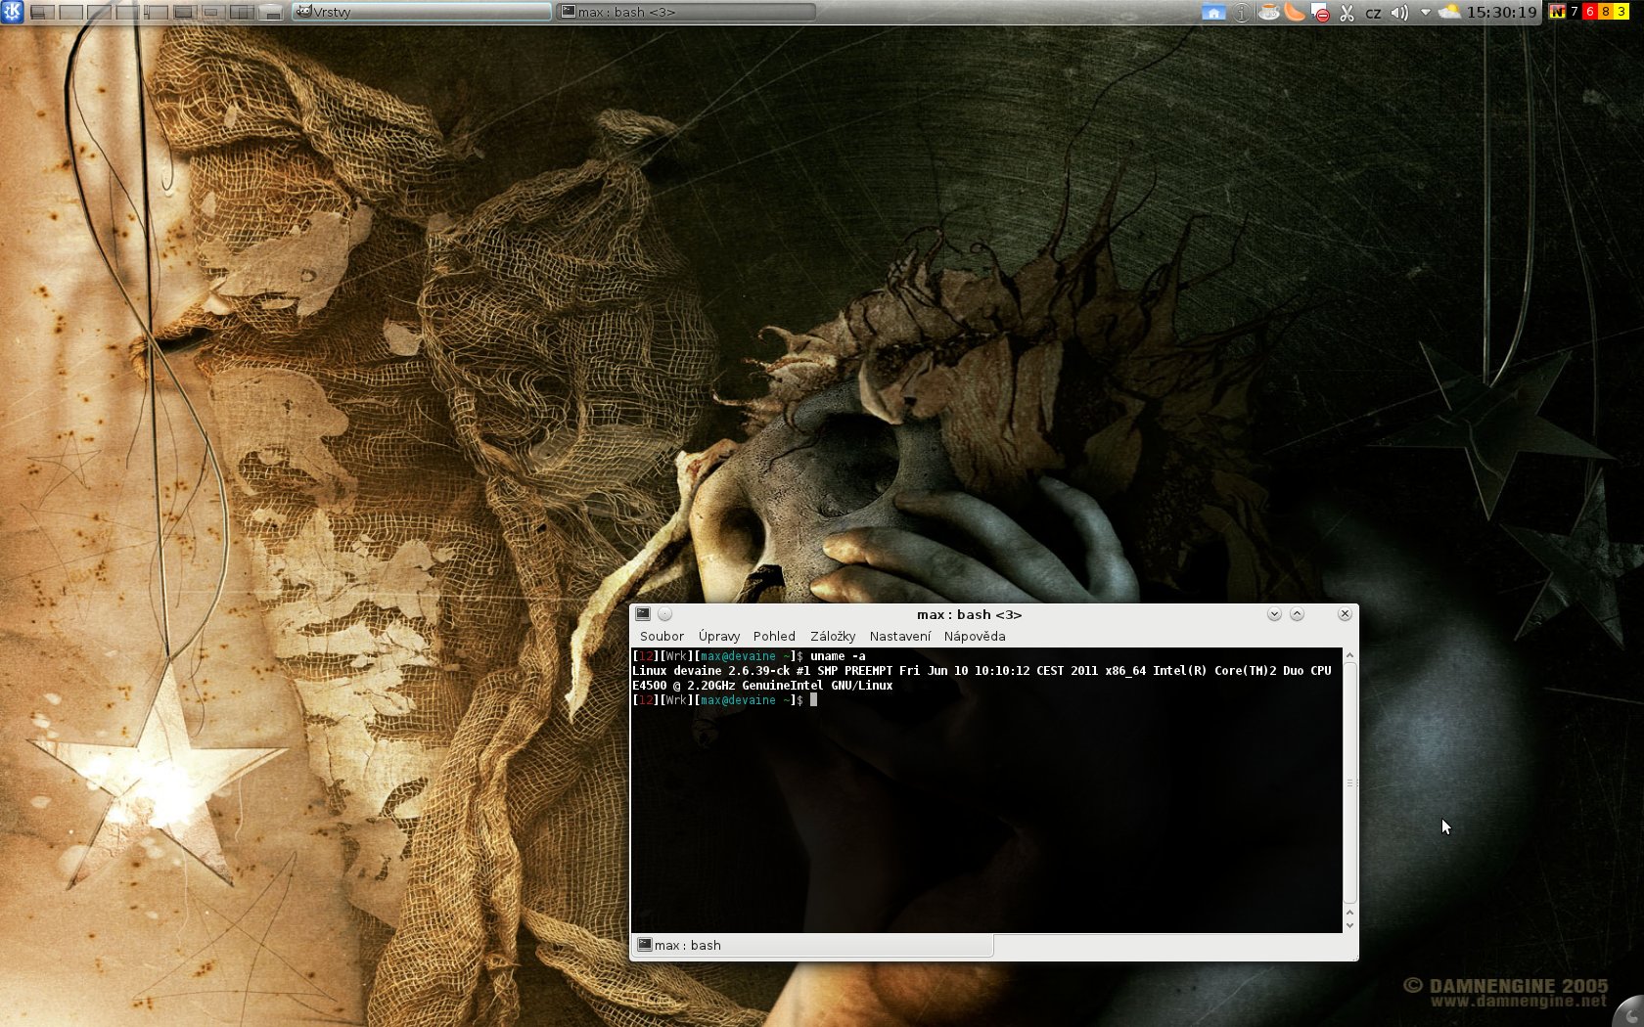
Task: Toggle the round on-all-desktops button in Konsole titlebar
Action: click(664, 614)
